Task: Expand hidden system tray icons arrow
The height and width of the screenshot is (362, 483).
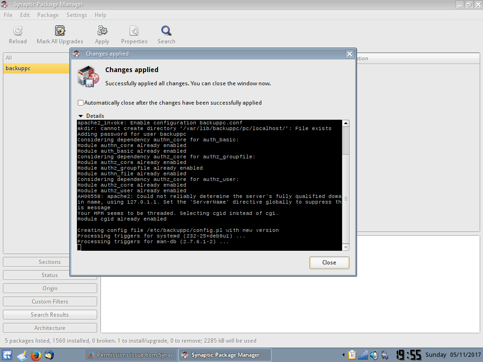Action: tap(343, 355)
